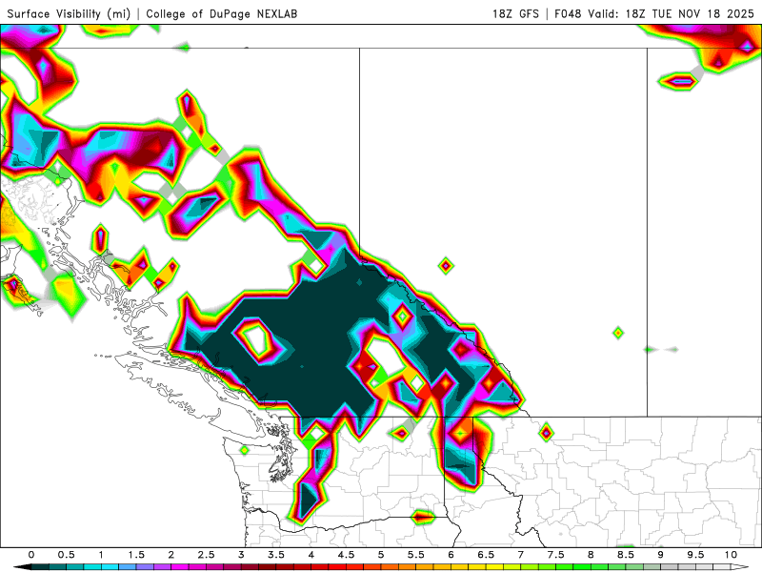Viewport: 762px width, 572px height.
Task: Click the black left arrow end of the colorbar
Action: tap(22, 567)
